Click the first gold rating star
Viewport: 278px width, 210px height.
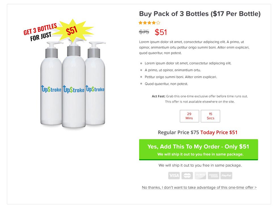141,22
